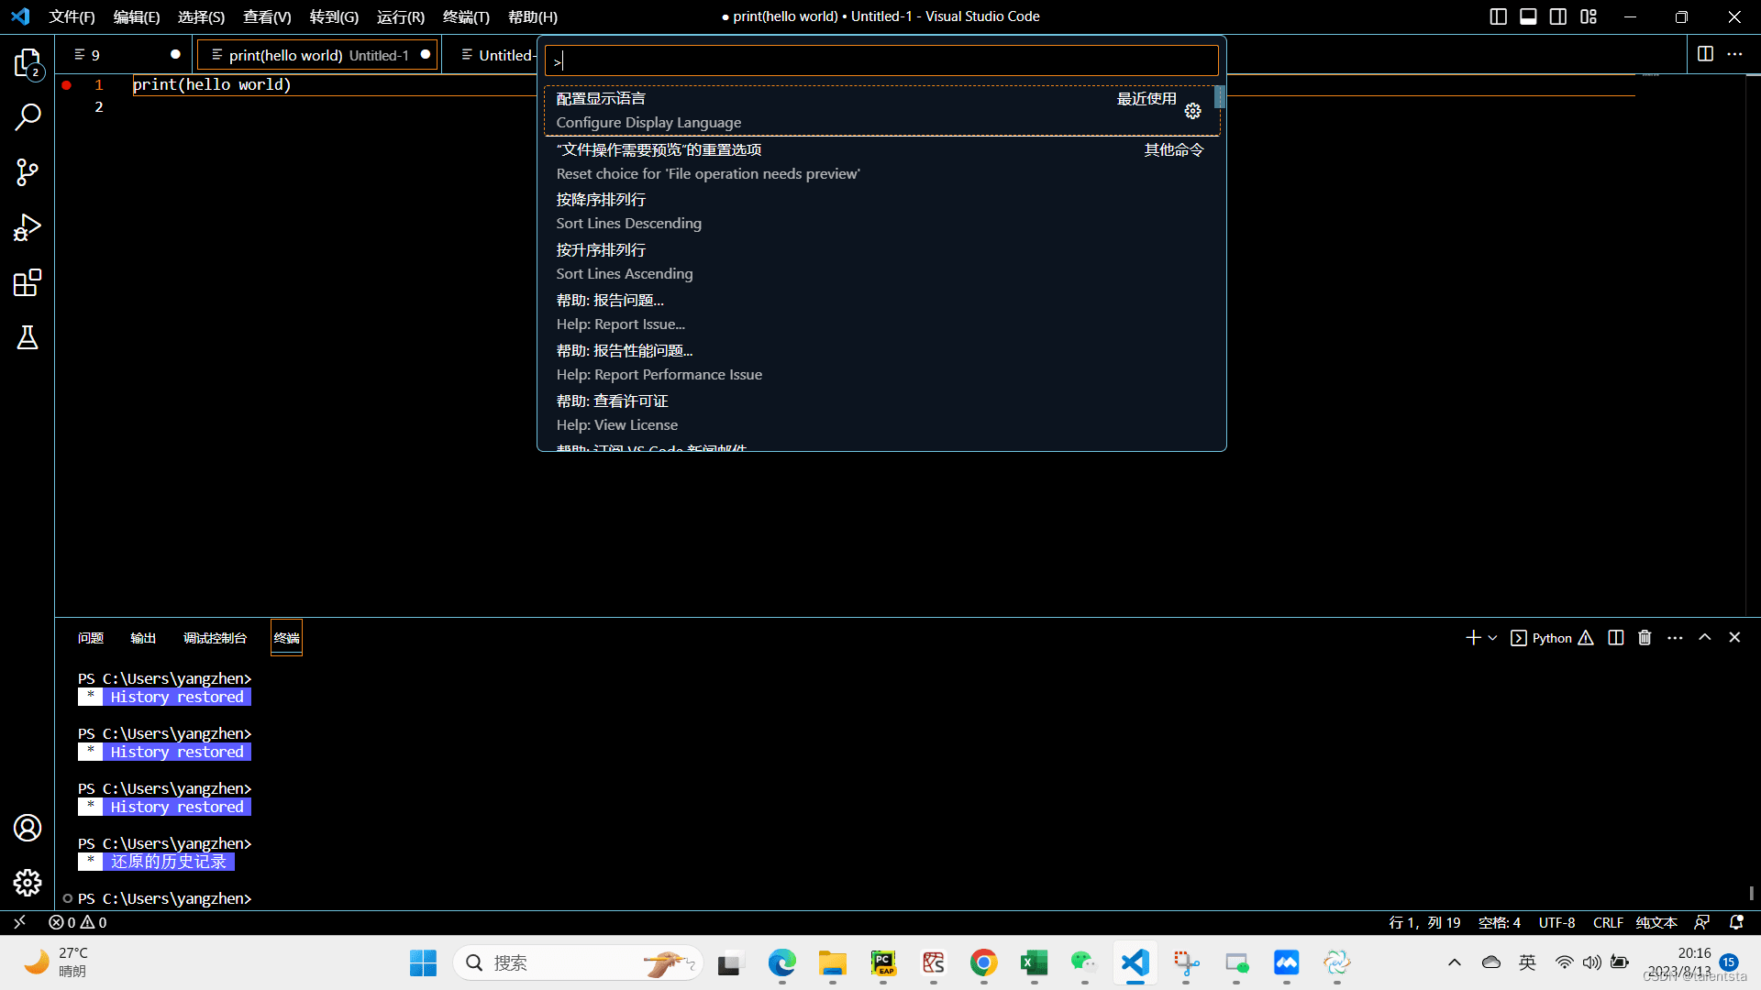1761x990 pixels.
Task: Open Customize Layout icon in title bar
Action: (1589, 16)
